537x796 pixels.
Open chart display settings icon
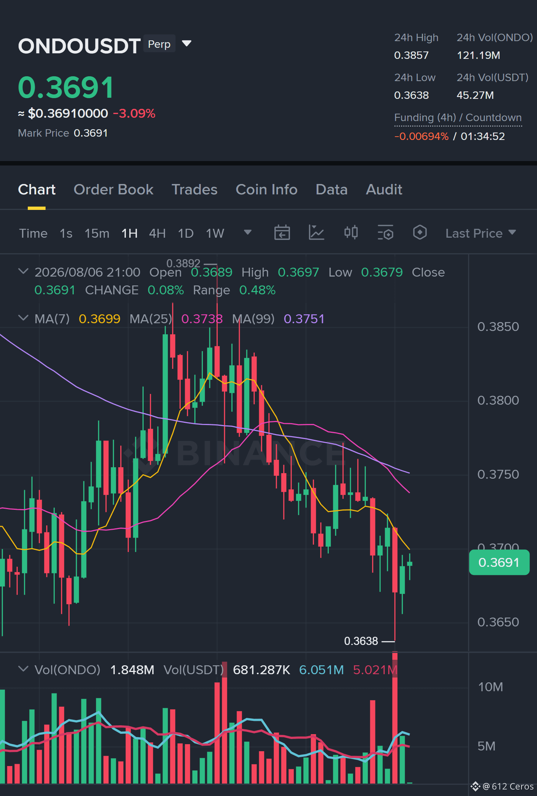coord(385,233)
